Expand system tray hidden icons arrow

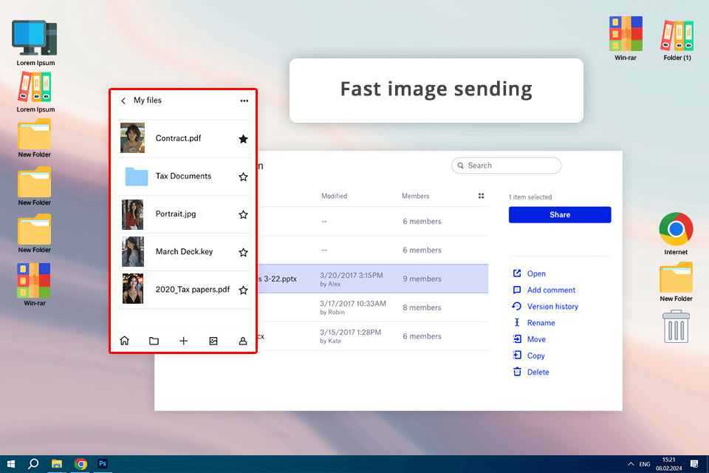pos(631,464)
